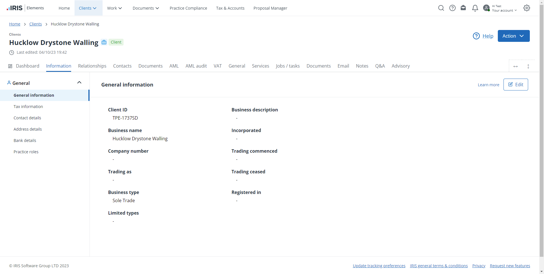544x274 pixels.
Task: Click the Clients breadcrumb link
Action: [x=35, y=24]
